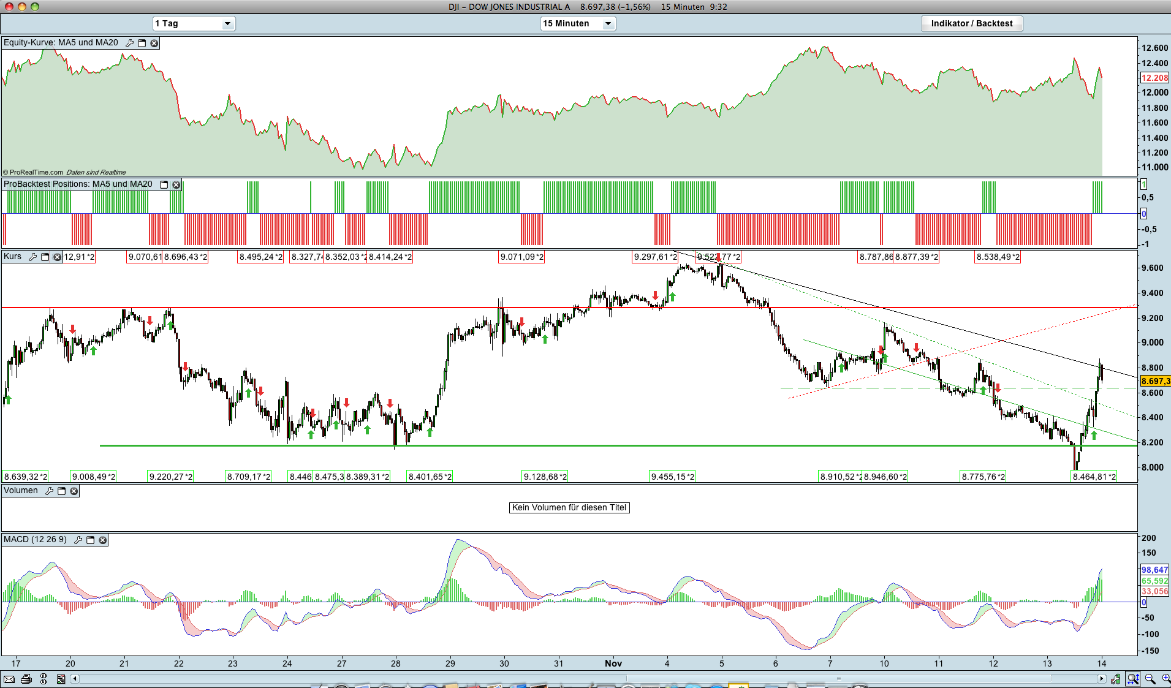Click the zoom in magnifier
This screenshot has width=1171, height=688.
(x=1165, y=679)
